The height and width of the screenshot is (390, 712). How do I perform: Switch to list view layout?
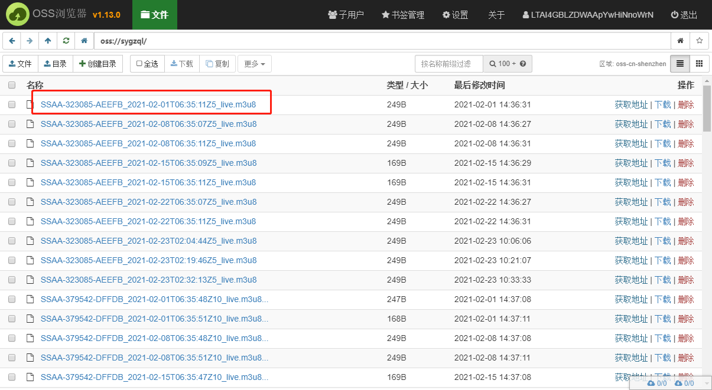681,63
